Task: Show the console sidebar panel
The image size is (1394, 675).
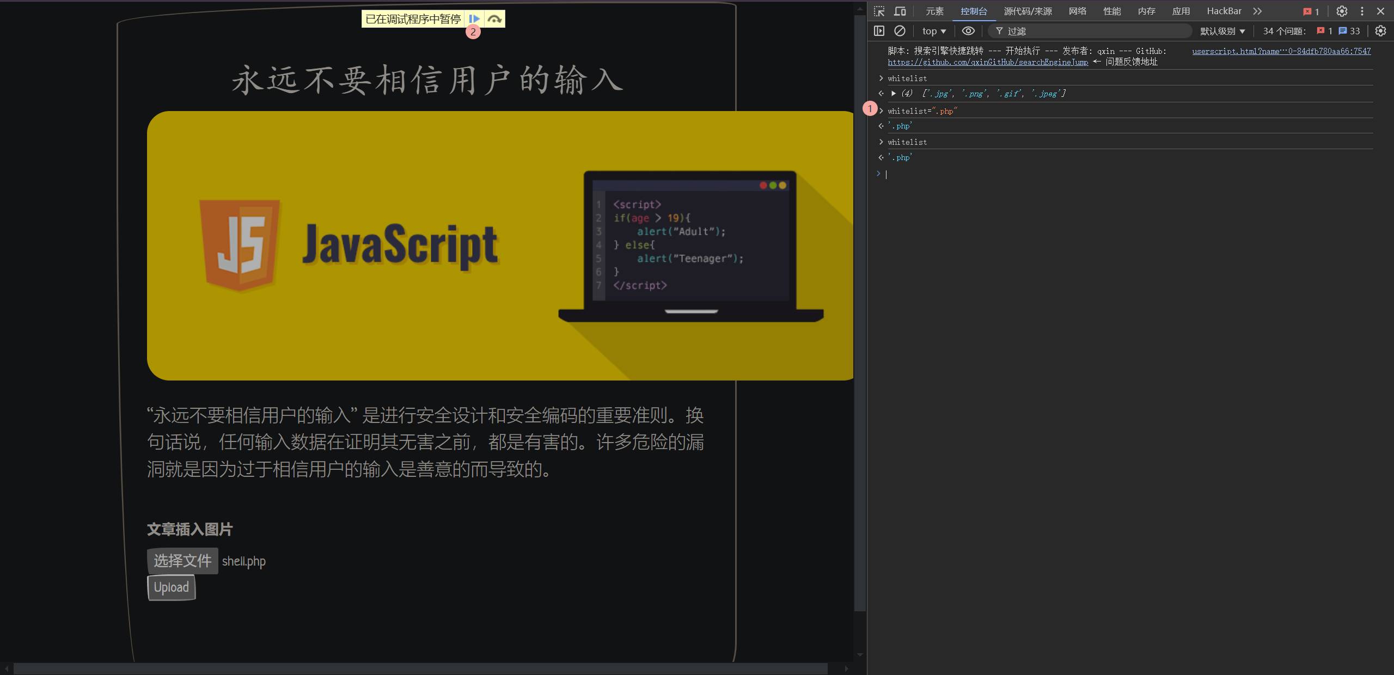Action: tap(879, 31)
